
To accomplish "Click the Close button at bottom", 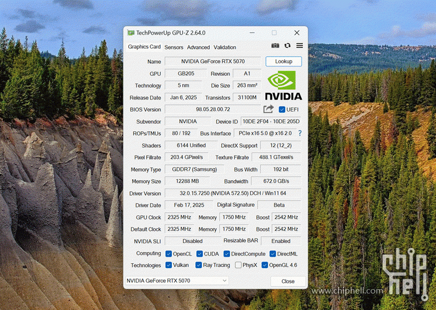I will (288, 281).
